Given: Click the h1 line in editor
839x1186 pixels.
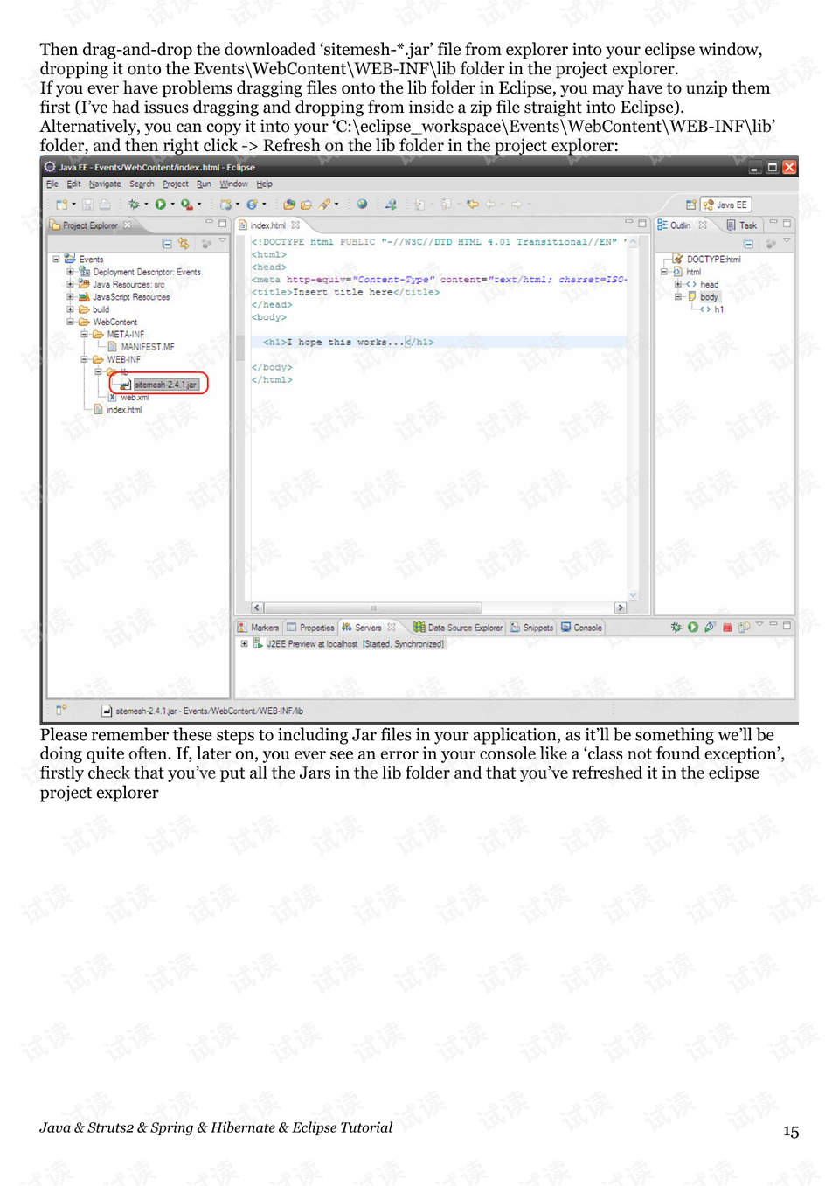Looking at the screenshot, I should [439, 343].
